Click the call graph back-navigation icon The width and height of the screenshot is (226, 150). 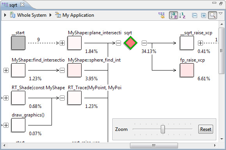(x=162, y=15)
